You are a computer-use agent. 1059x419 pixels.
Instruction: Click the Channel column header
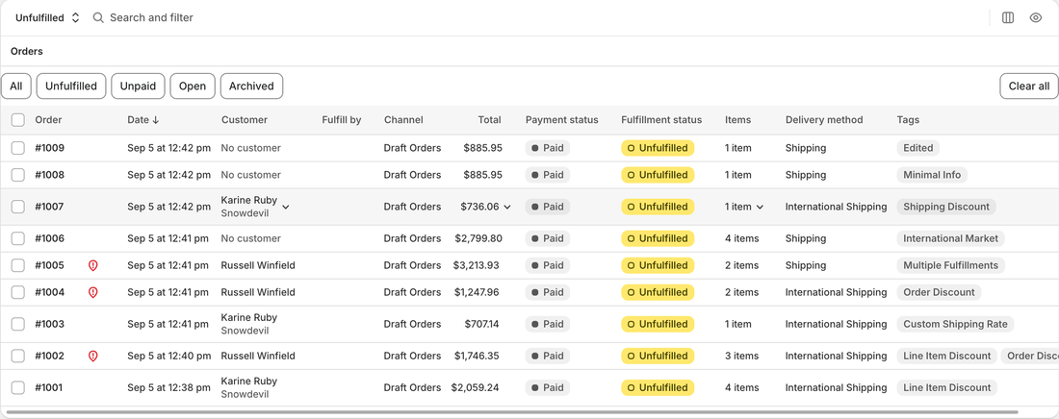[x=404, y=120]
